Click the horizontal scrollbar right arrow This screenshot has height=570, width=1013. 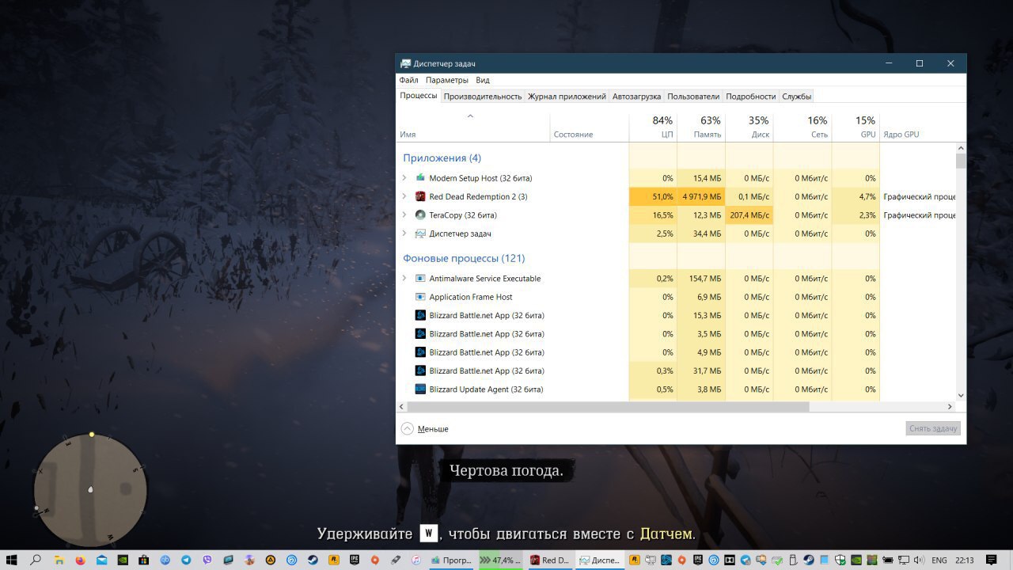(950, 407)
